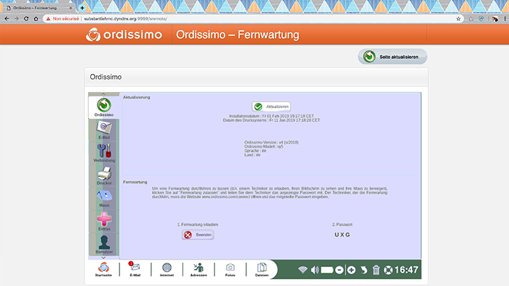Image resolution: width=509 pixels, height=286 pixels.
Task: Launch Internet globe icon
Action: (166, 270)
